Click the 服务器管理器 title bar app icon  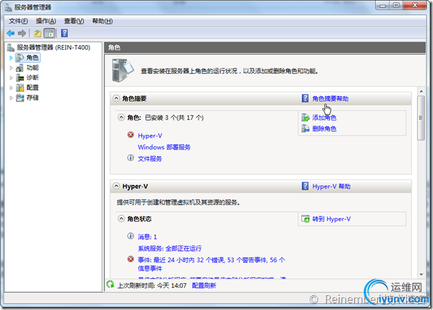tap(8, 7)
